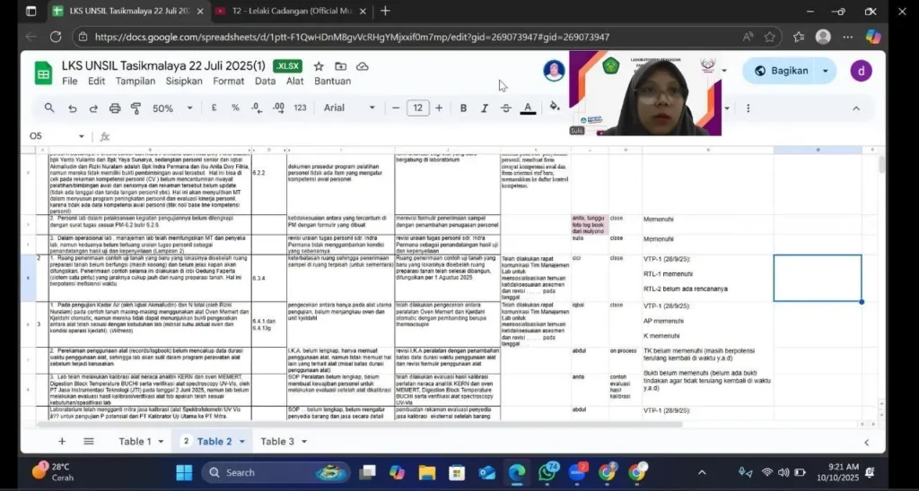Star this spreadsheet document

[x=319, y=66]
